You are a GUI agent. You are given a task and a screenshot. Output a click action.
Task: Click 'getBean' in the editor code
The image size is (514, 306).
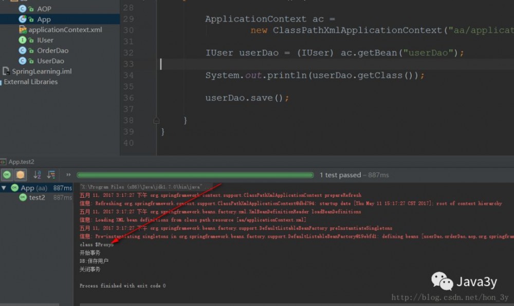pos(377,53)
